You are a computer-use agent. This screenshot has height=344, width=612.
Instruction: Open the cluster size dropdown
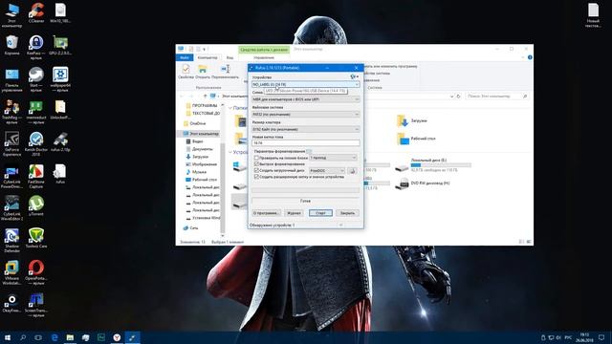click(306, 129)
